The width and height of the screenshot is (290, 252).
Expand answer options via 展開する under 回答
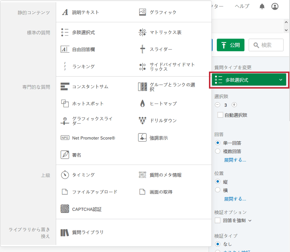tap(235, 160)
